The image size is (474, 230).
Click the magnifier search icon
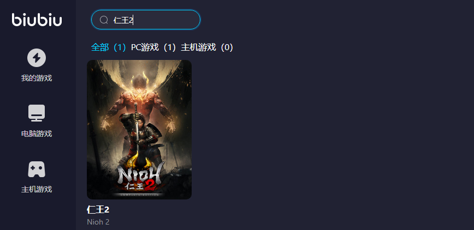pyautogui.click(x=104, y=20)
